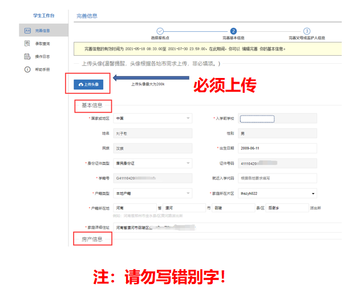The width and height of the screenshot is (352, 296).
Task: Open the 家庭所在片区 dropdown
Action: click(x=277, y=194)
